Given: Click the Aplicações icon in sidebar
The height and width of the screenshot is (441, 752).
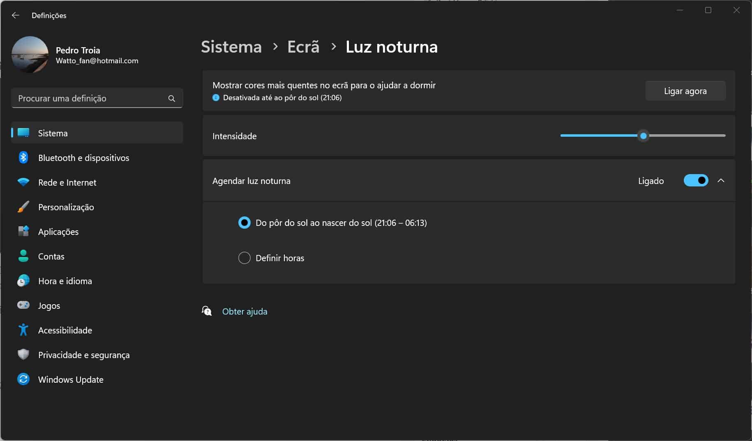Looking at the screenshot, I should point(23,232).
